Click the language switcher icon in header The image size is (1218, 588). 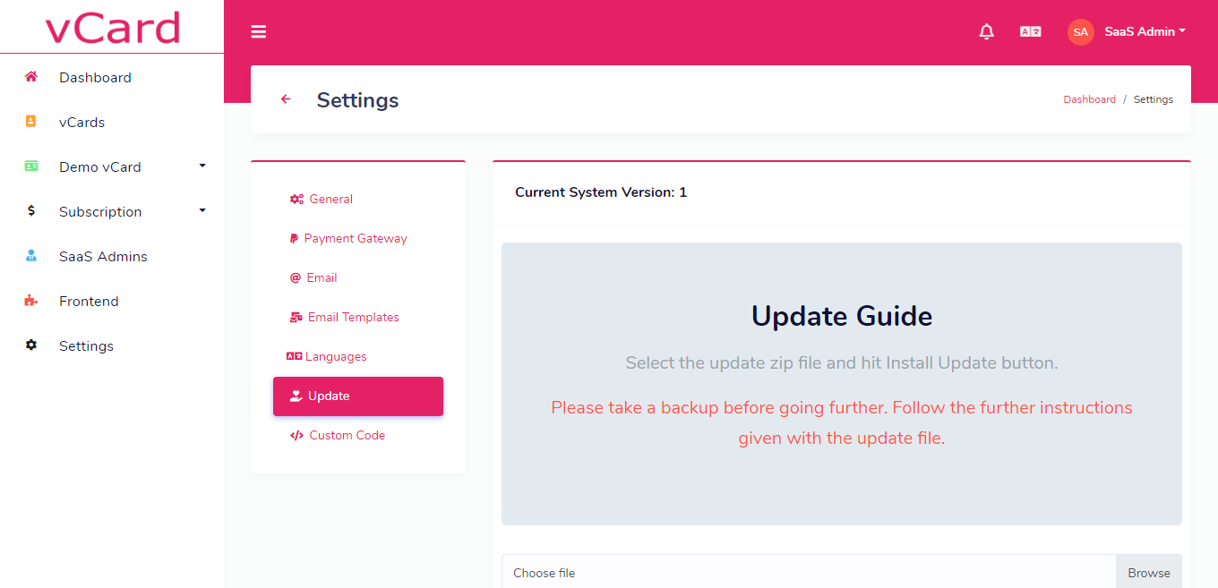click(x=1030, y=32)
